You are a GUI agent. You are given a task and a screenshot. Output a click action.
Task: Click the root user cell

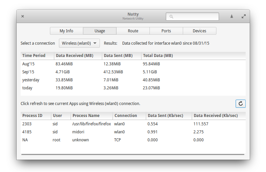[57, 140]
